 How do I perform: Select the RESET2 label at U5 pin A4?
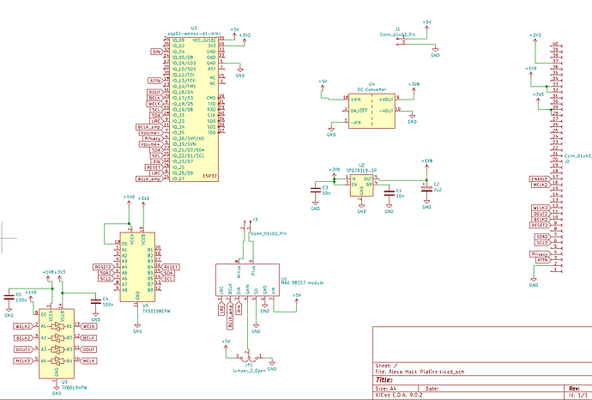click(103, 267)
